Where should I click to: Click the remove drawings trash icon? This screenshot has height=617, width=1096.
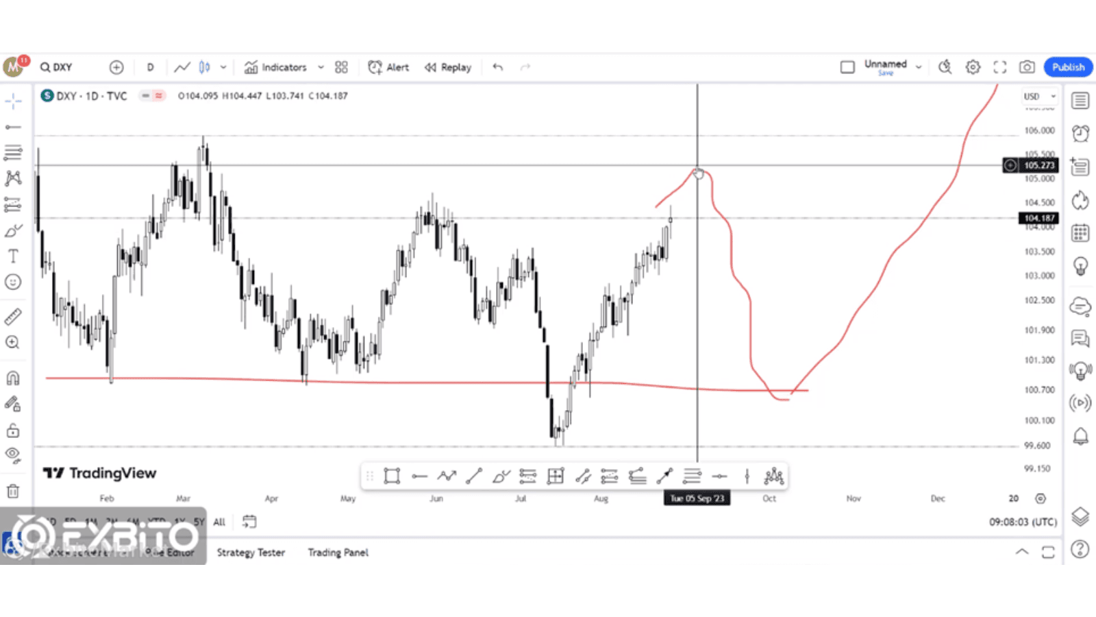click(x=13, y=491)
